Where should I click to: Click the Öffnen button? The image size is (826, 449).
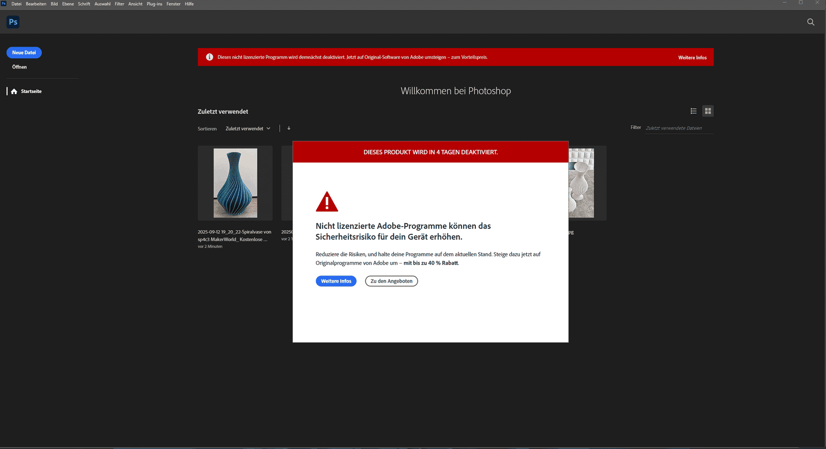[x=20, y=67]
